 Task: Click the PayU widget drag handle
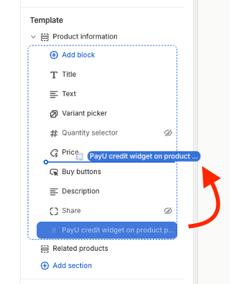tap(54, 230)
